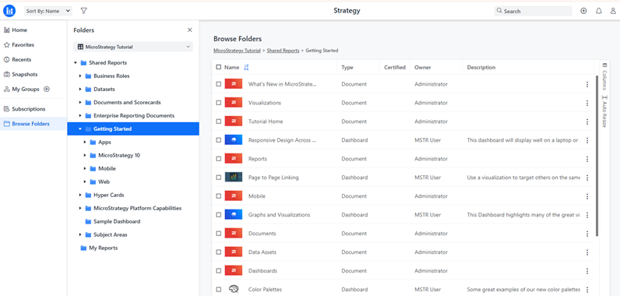The image size is (620, 296).
Task: Open notifications bell icon
Action: 599,11
